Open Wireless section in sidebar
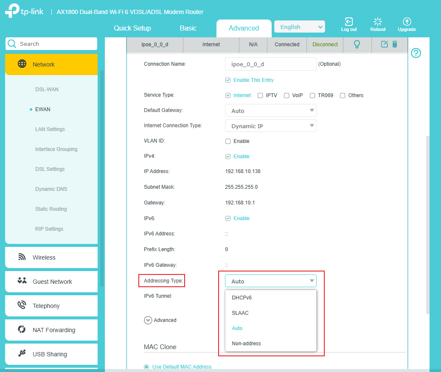This screenshot has height=372, width=441. 44,257
